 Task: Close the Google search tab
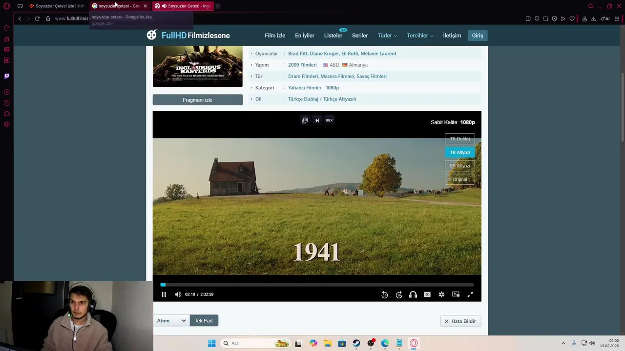pos(145,6)
